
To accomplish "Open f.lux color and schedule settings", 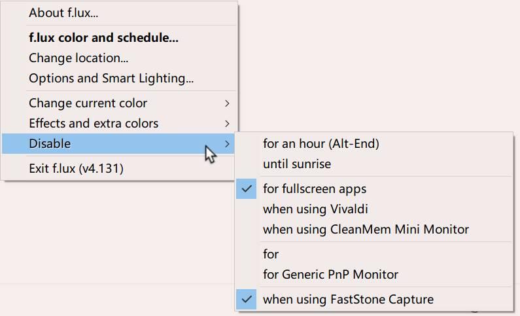I will [103, 38].
